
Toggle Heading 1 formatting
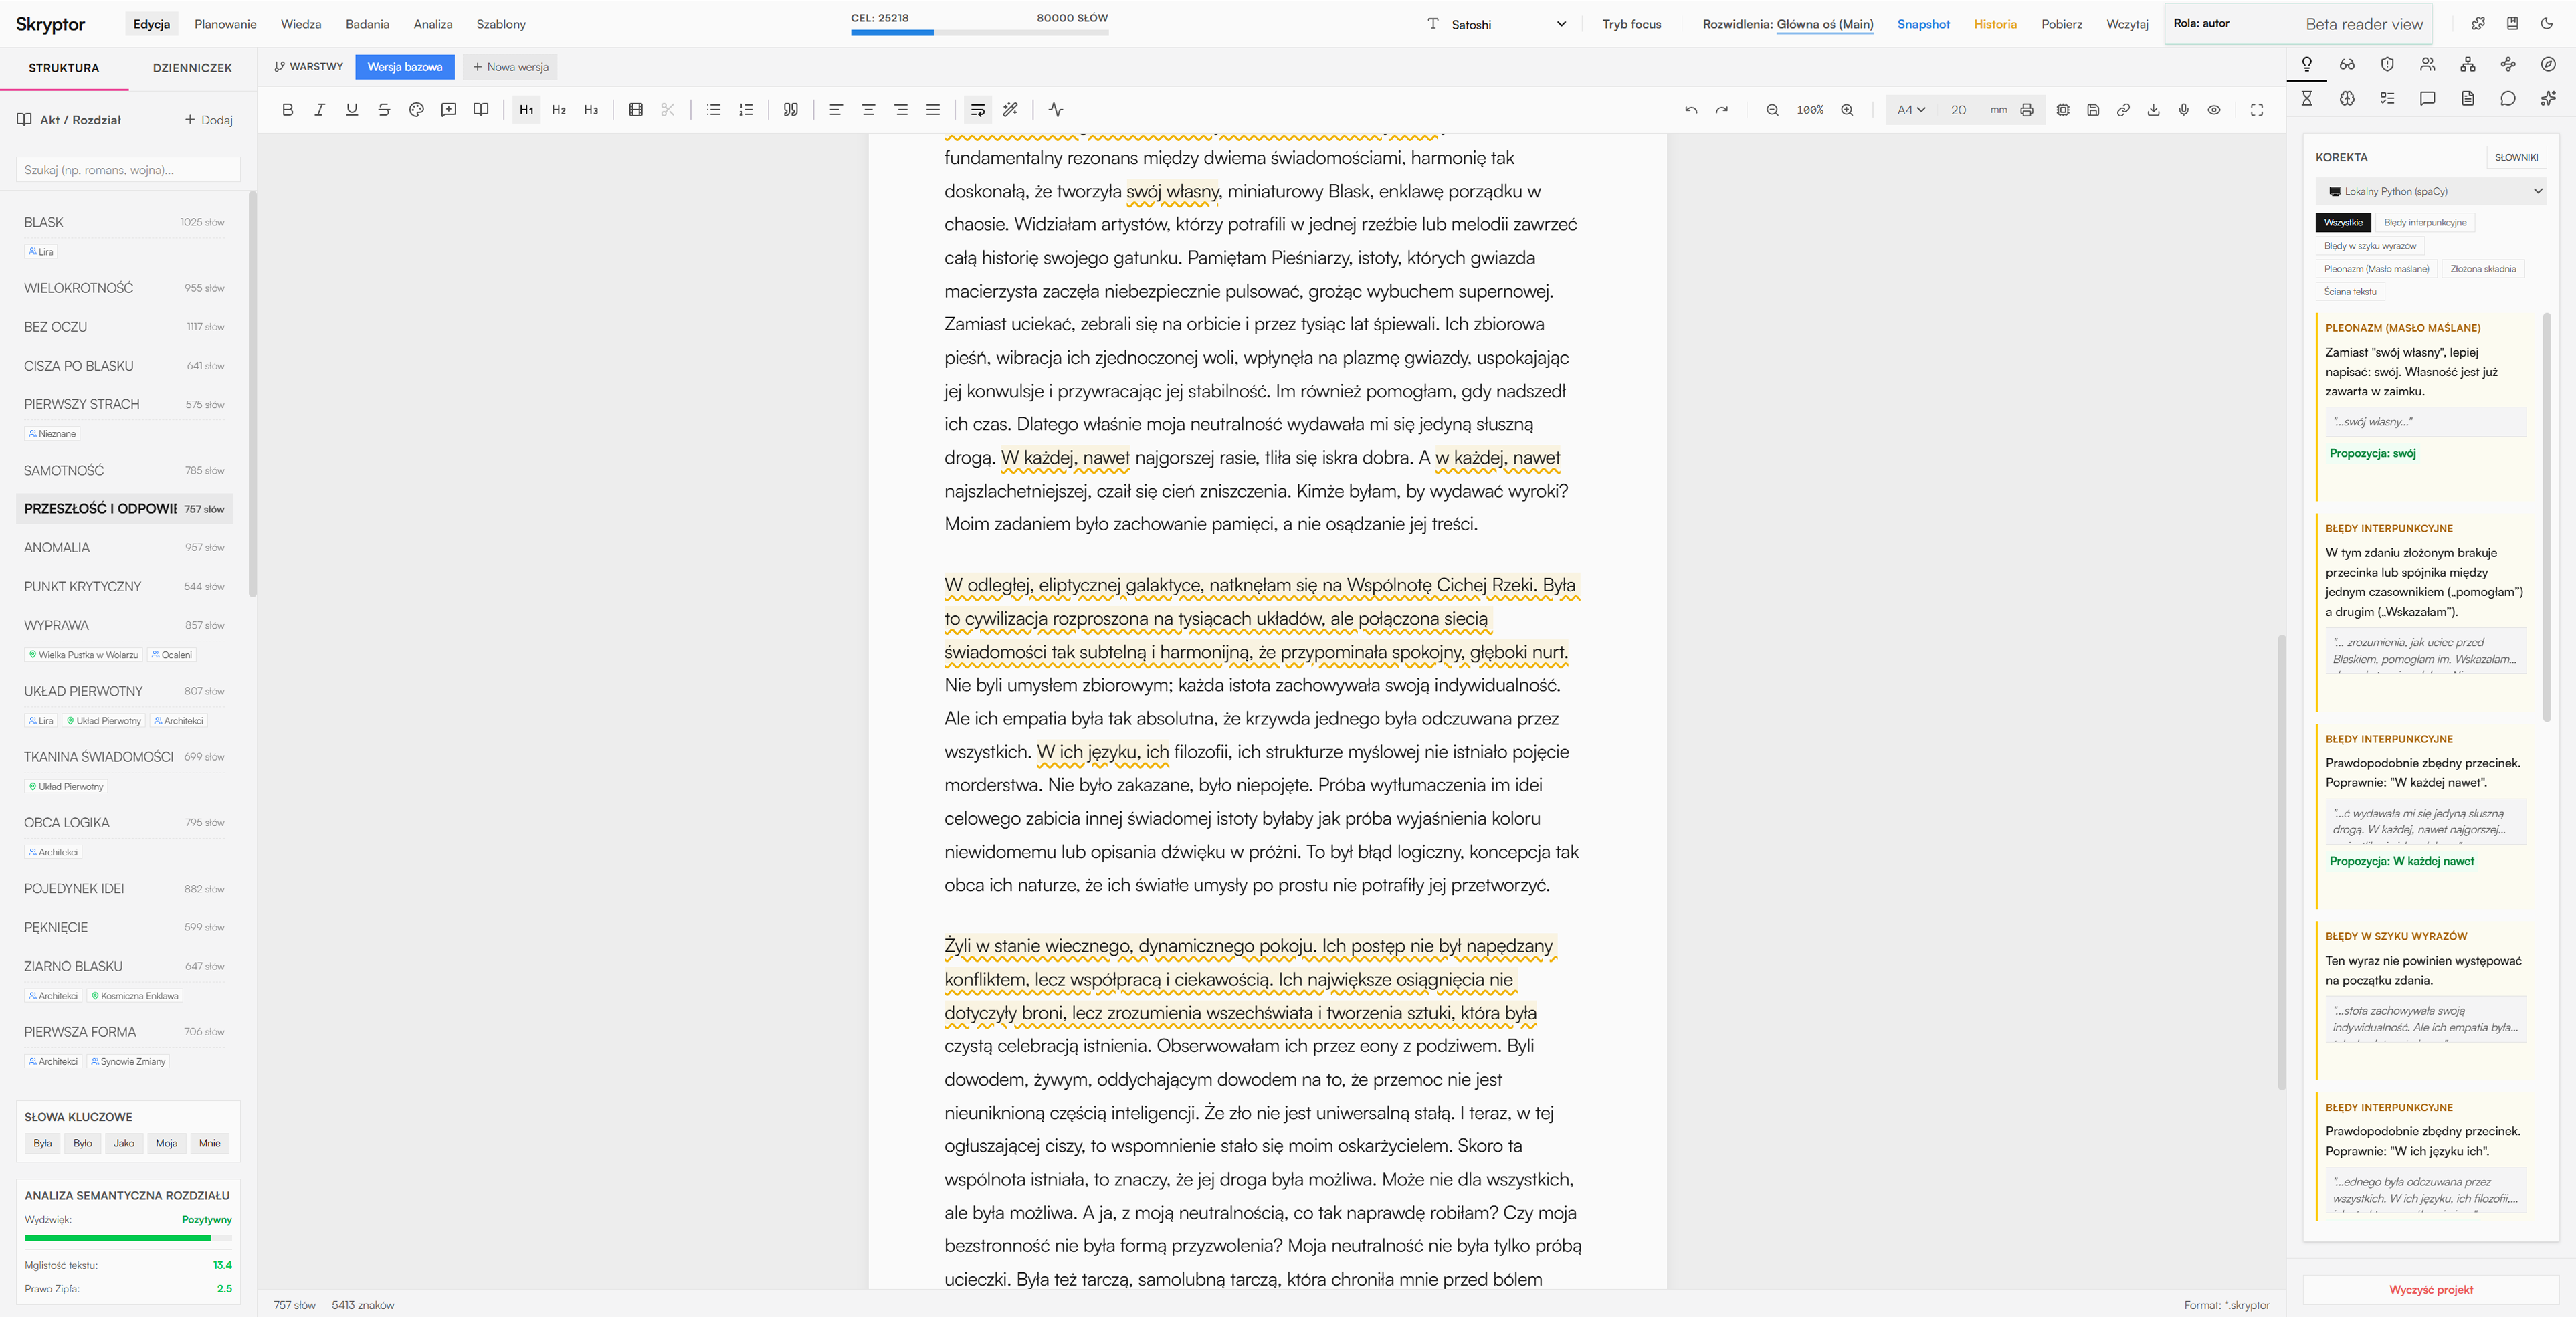526,110
